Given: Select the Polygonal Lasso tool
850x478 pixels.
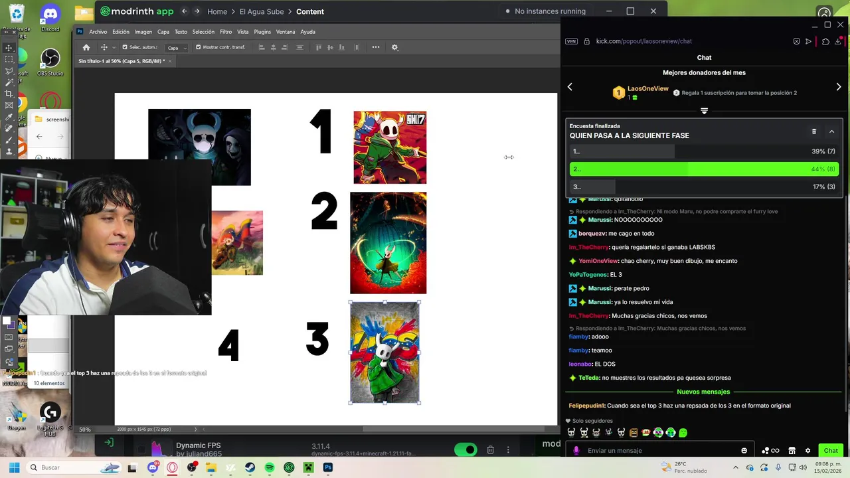Looking at the screenshot, I should coord(9,70).
